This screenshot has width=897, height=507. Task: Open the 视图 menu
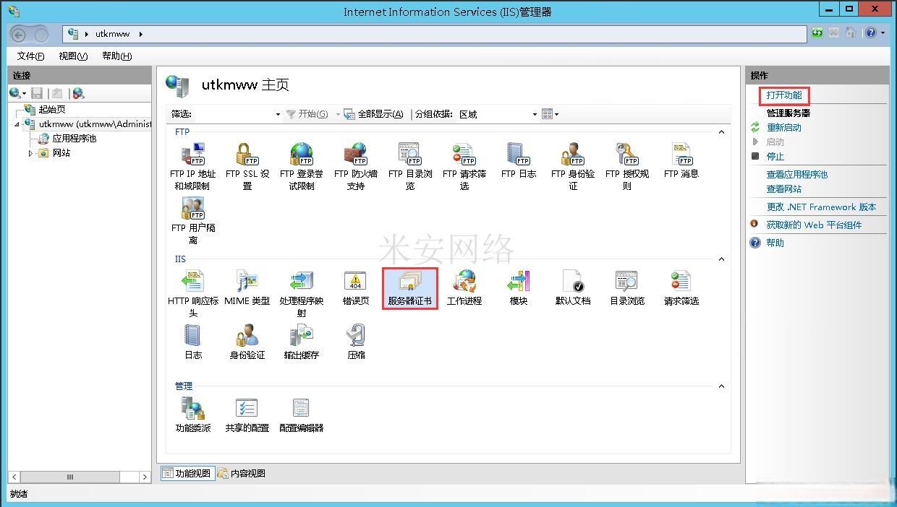coord(73,56)
